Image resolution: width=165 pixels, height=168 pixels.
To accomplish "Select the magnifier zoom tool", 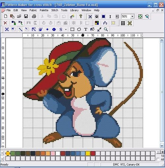I will pyautogui.click(x=106, y=29).
